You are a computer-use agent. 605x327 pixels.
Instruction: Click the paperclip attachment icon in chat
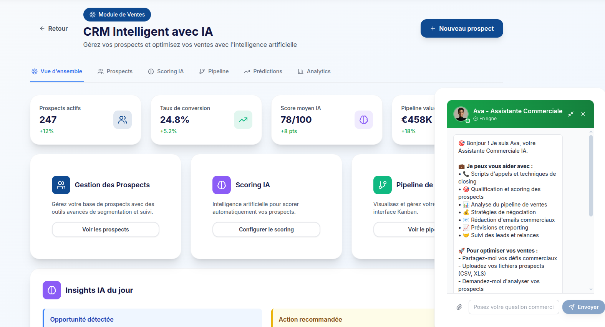pos(459,307)
